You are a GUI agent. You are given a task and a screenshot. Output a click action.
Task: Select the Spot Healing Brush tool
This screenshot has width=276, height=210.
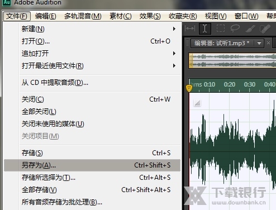(265, 29)
